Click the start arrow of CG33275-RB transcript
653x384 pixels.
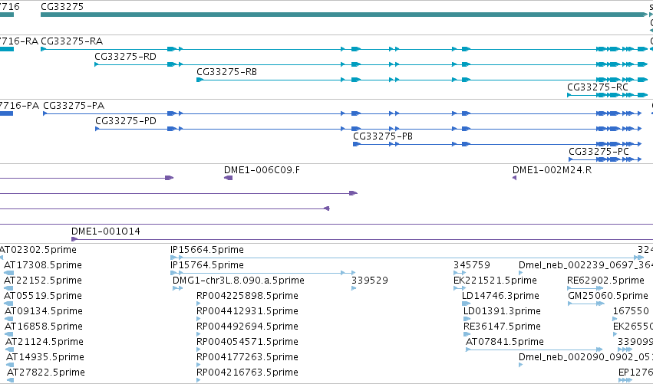click(x=200, y=80)
